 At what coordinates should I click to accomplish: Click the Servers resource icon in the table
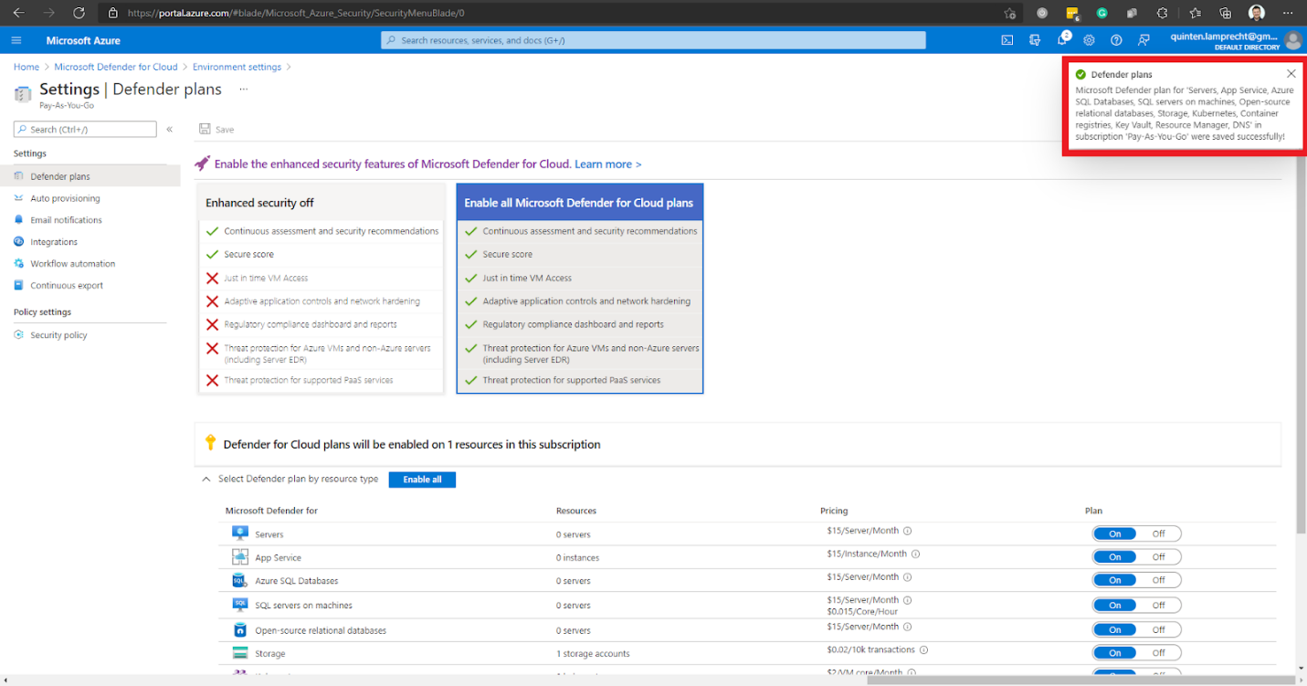240,533
